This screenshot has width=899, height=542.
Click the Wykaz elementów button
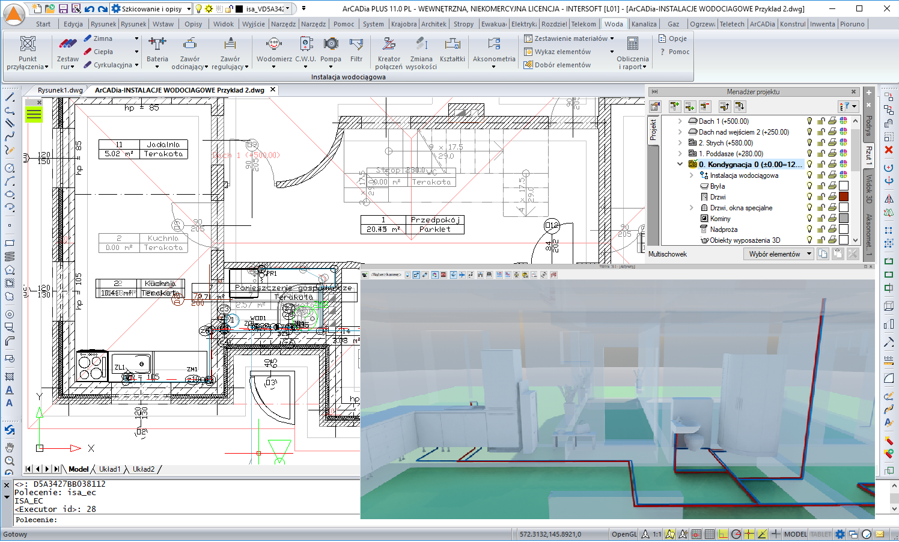click(x=562, y=52)
